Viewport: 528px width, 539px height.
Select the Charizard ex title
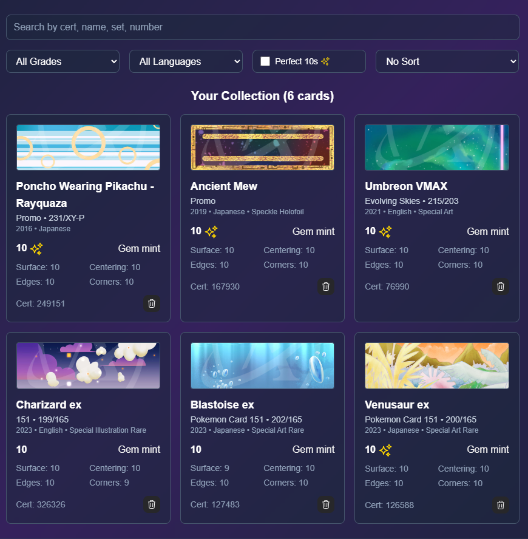[49, 405]
